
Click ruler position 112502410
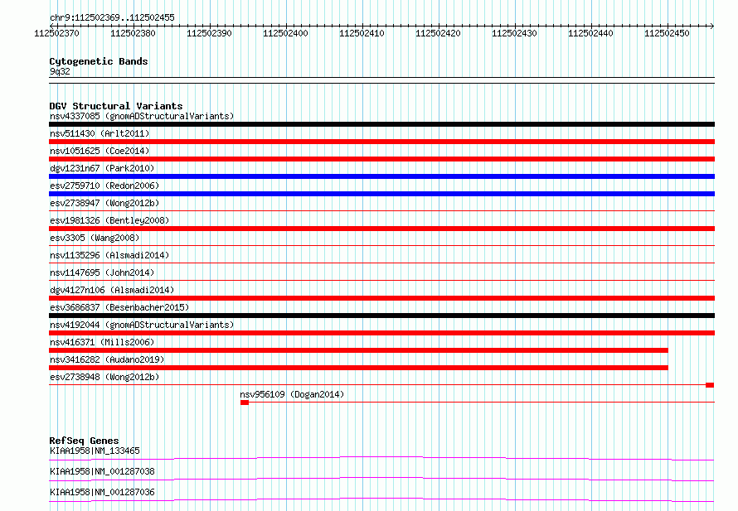pos(362,33)
